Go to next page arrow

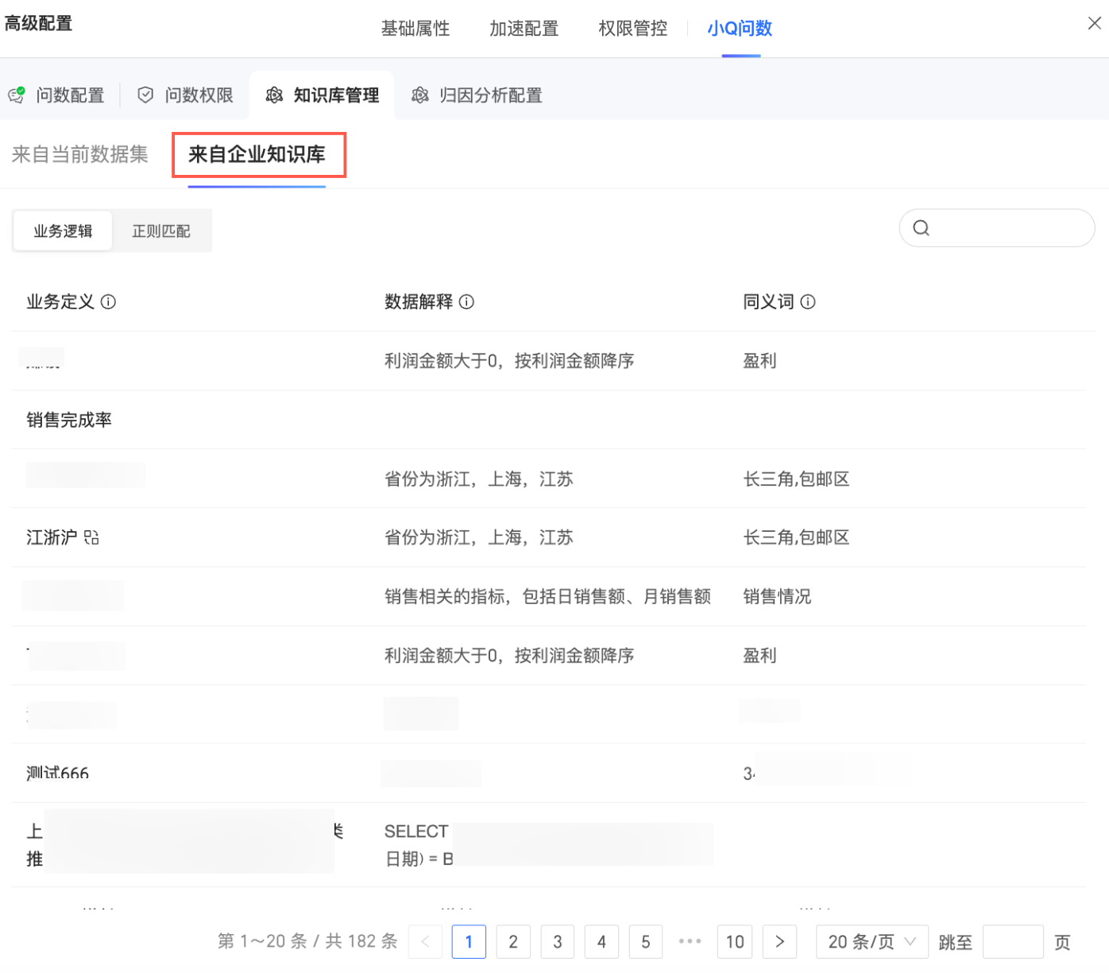point(779,942)
